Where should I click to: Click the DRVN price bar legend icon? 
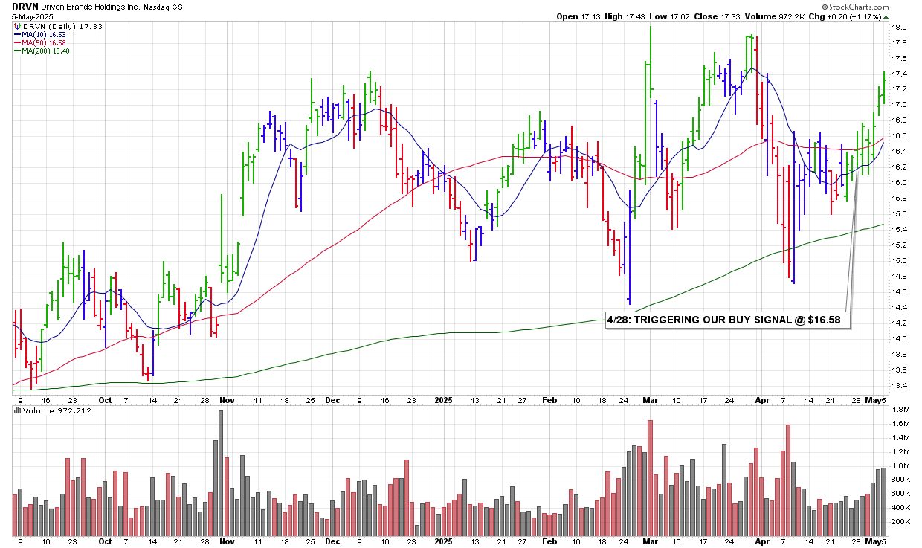tap(16, 26)
